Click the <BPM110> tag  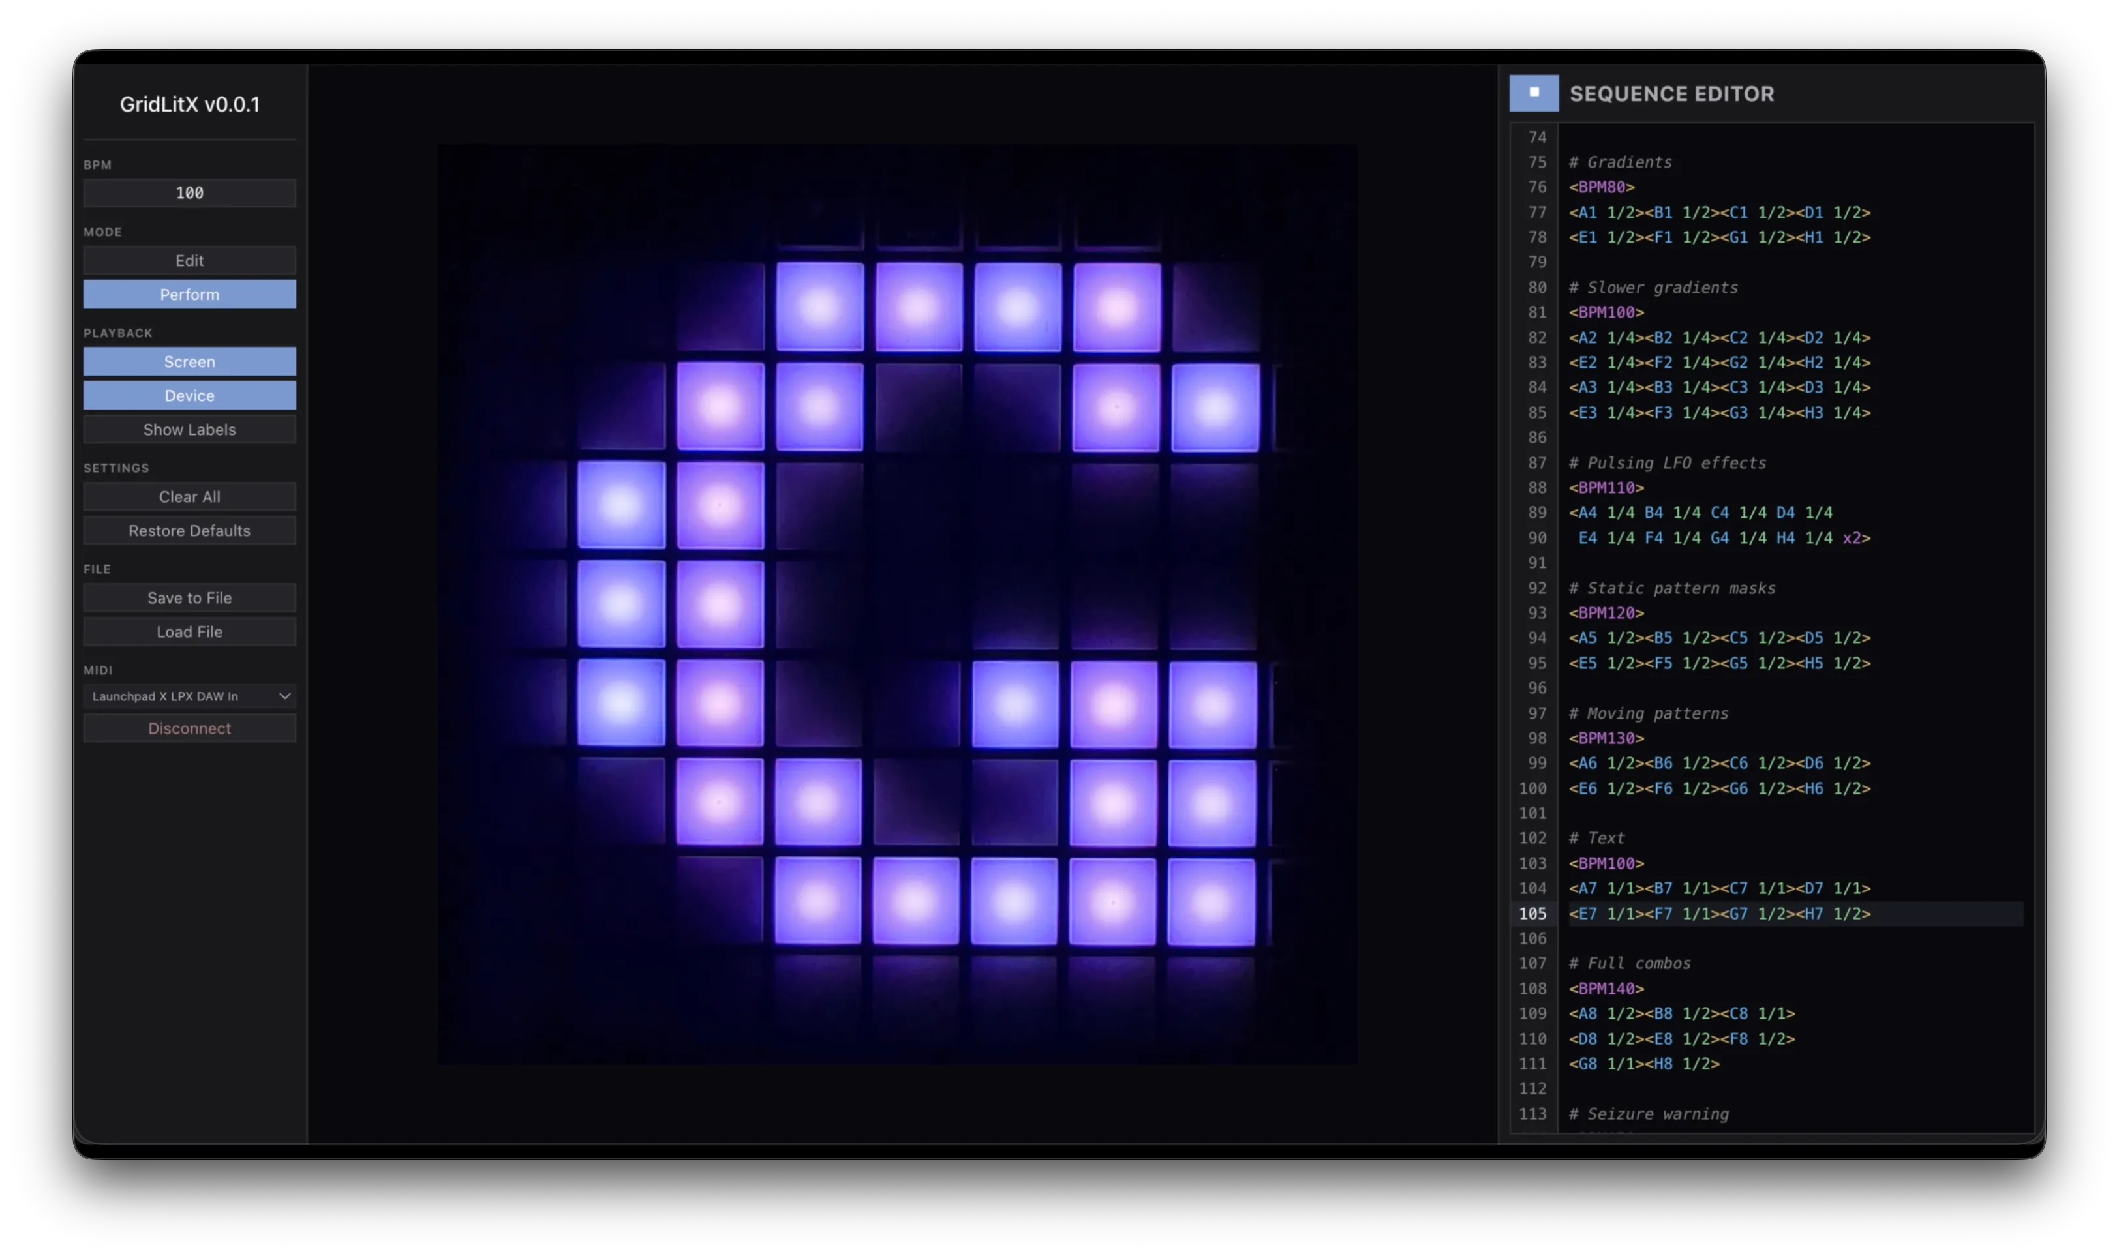click(1606, 488)
